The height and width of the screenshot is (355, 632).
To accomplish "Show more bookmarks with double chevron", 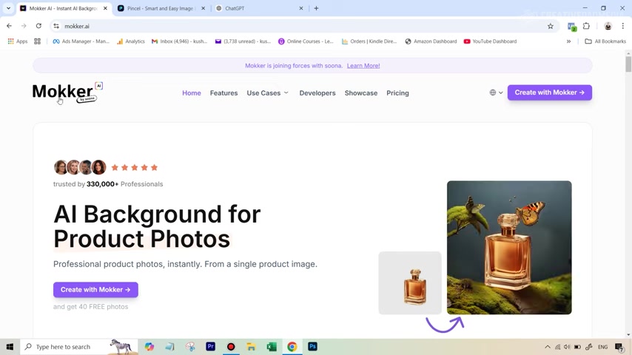I will coord(568,41).
